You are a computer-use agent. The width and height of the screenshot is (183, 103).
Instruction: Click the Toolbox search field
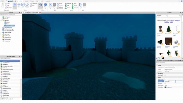click(x=174, y=16)
